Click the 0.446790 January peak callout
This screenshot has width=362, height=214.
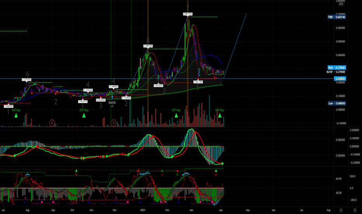148,46
